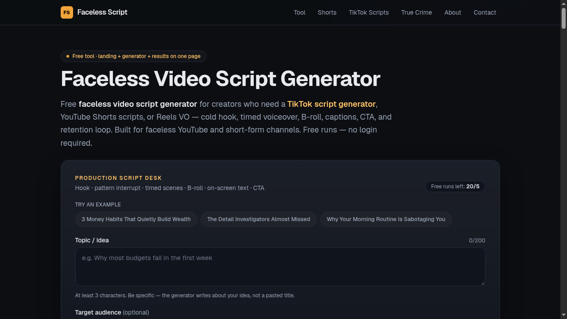Viewport: 567px width, 319px height.
Task: Click the Faceless Video Script Generator headline
Action: 221,79
